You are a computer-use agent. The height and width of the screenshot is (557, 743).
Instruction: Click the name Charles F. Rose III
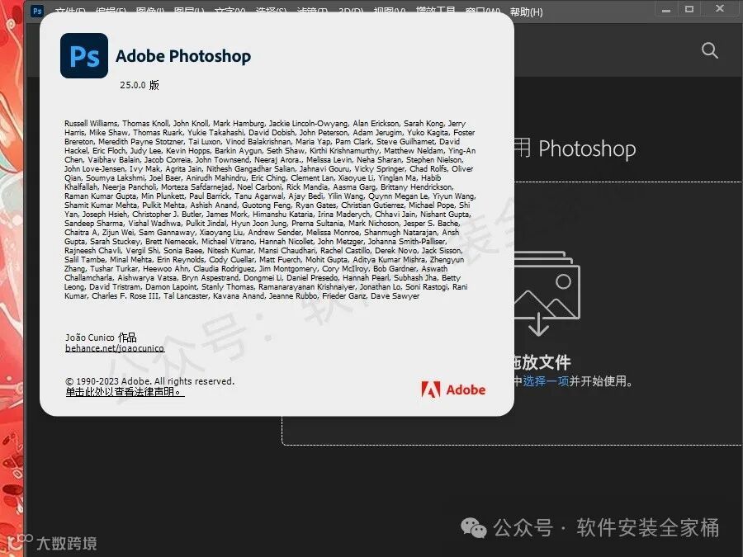pyautogui.click(x=125, y=296)
